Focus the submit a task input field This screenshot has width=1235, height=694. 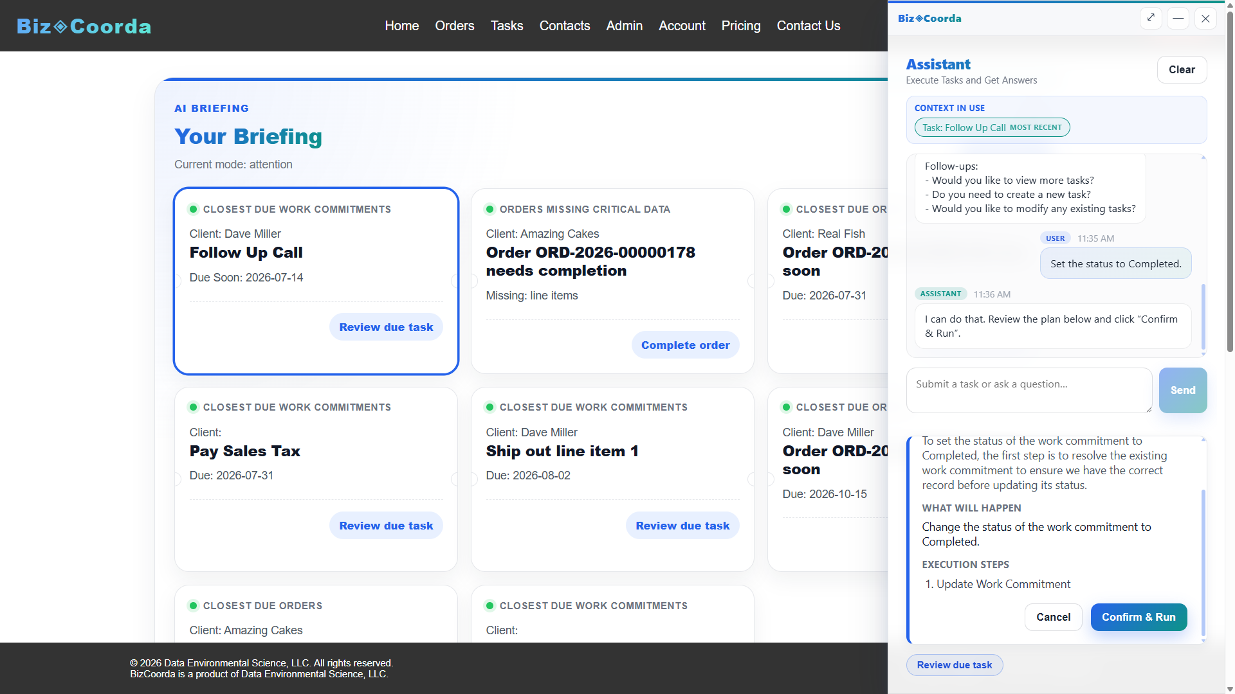pyautogui.click(x=1029, y=390)
